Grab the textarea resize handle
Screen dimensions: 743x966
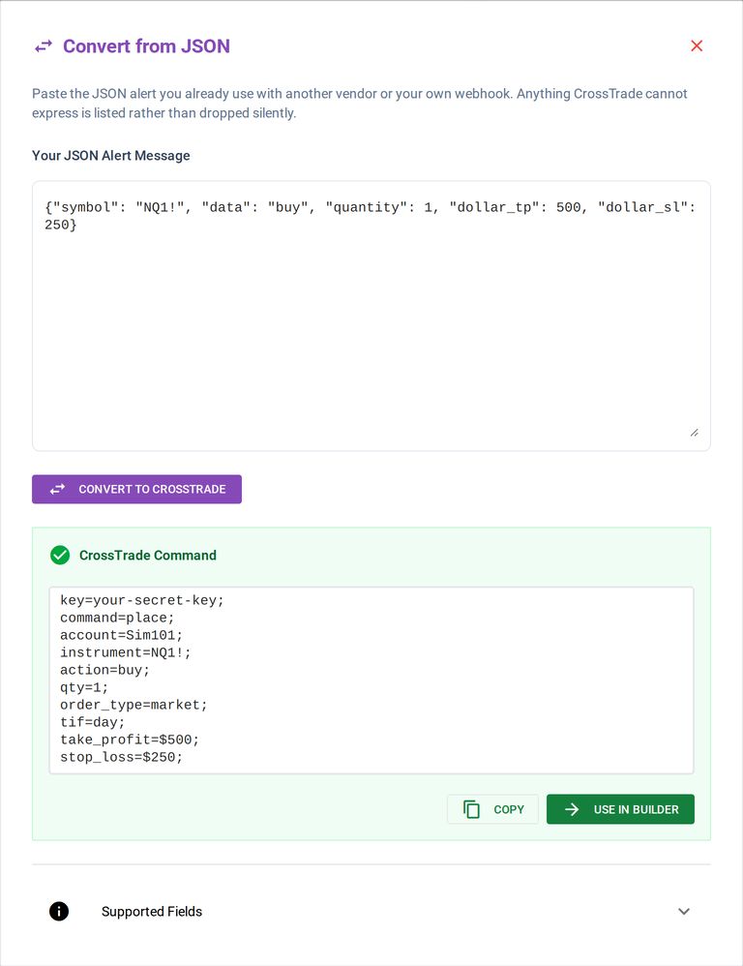(x=694, y=433)
